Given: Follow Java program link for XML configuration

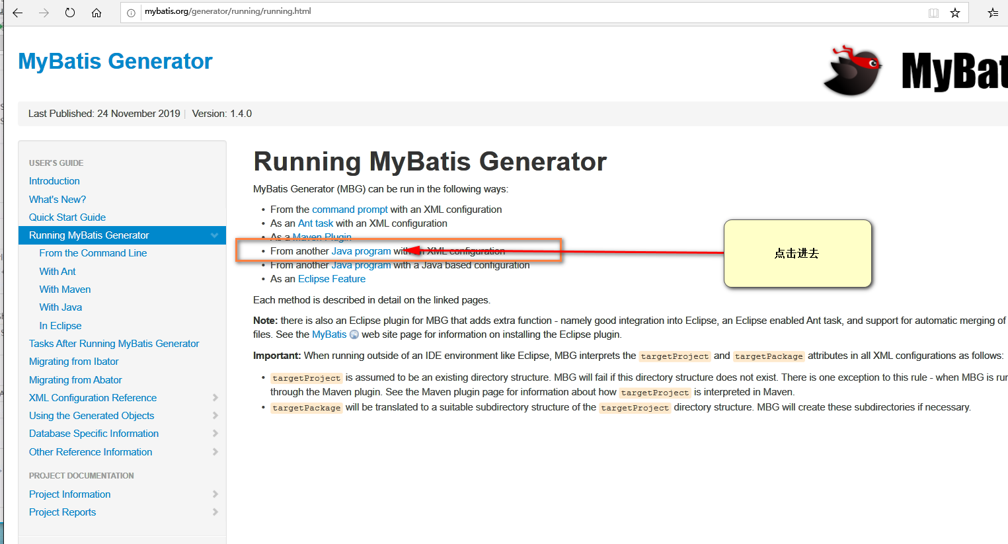Looking at the screenshot, I should (361, 251).
